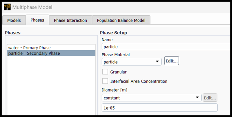This screenshot has width=232, height=117.
Task: Click Edit button next to Phase Material
Action: pyautogui.click(x=172, y=61)
